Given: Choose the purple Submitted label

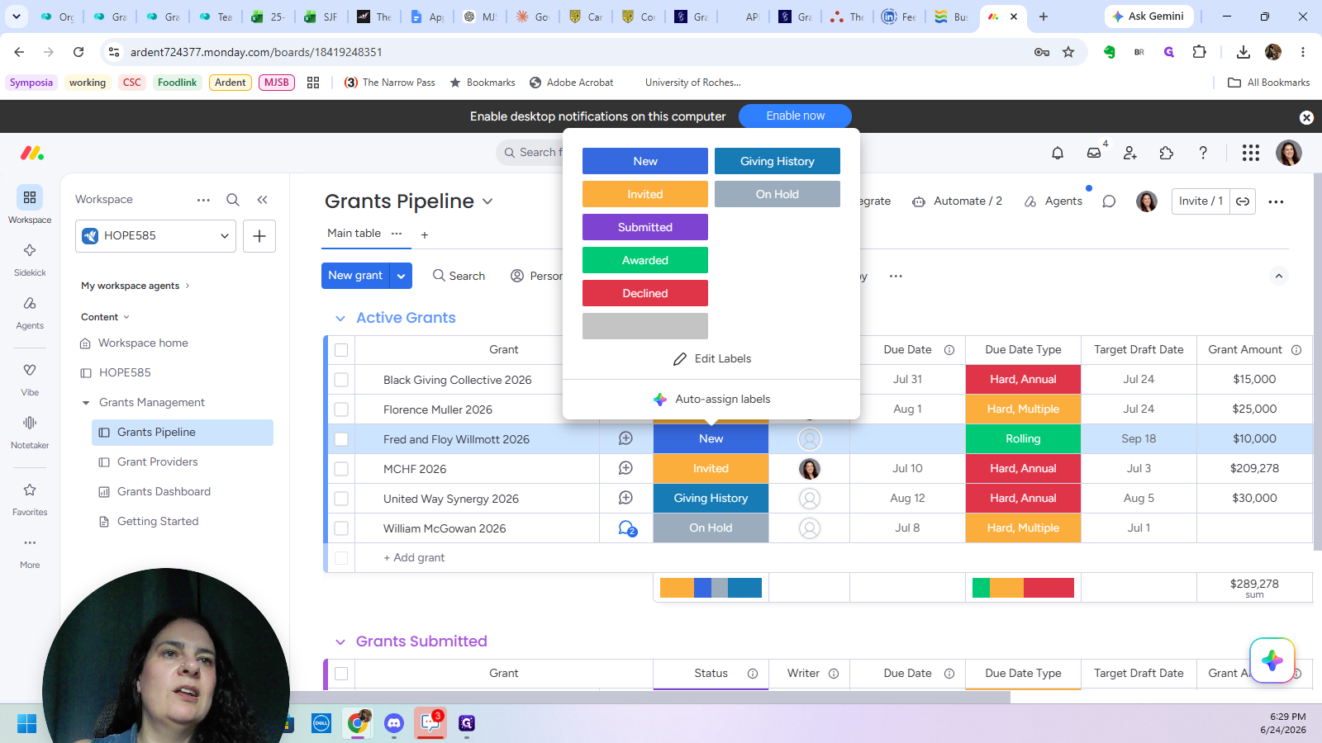Looking at the screenshot, I should (645, 227).
